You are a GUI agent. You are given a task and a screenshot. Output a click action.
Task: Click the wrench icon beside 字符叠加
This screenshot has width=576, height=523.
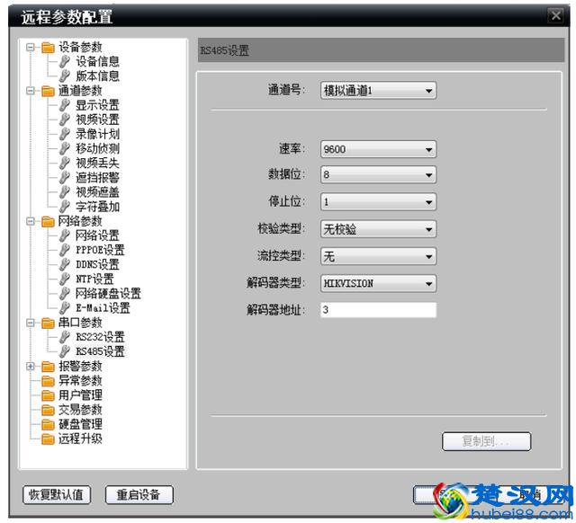pos(65,207)
